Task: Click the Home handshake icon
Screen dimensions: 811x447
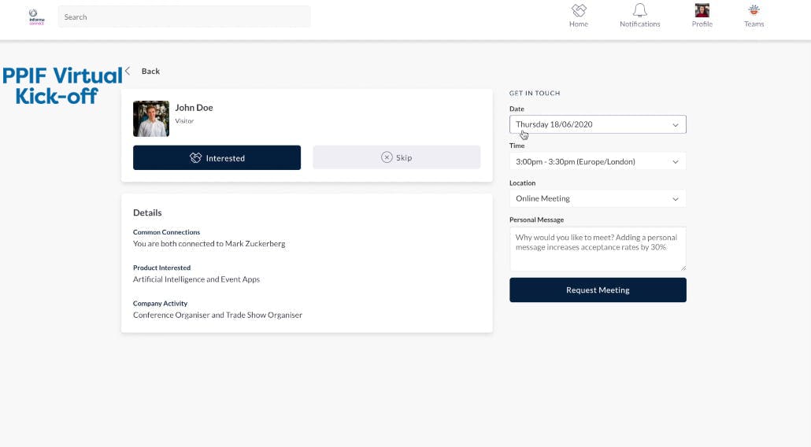Action: click(x=579, y=11)
